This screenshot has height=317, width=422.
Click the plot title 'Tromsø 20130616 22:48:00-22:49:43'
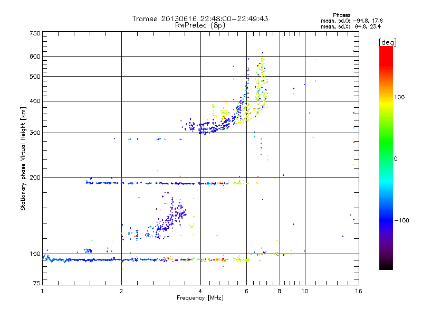(200, 18)
